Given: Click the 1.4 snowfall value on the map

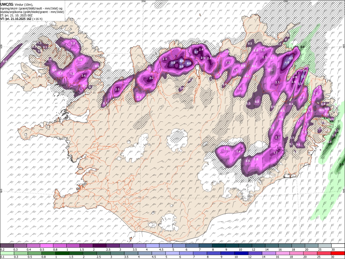Looking at the screenshot, I should click(x=240, y=88).
